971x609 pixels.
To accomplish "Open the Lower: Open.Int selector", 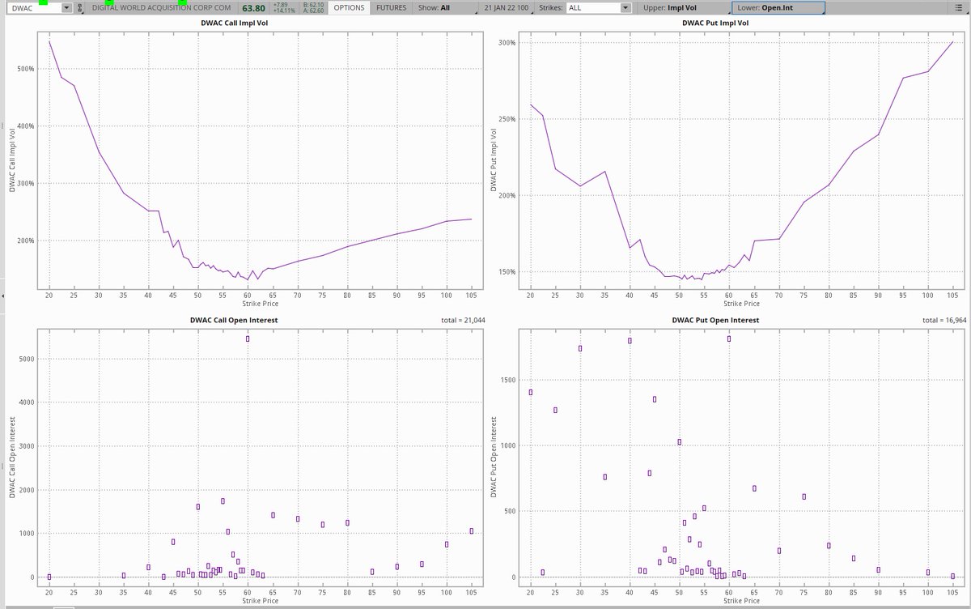I will pyautogui.click(x=778, y=7).
